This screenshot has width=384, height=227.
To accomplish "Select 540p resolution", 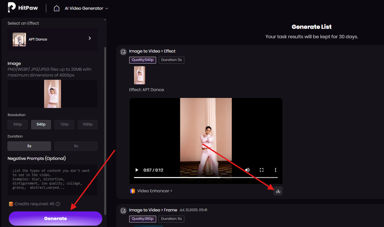I will (41, 125).
